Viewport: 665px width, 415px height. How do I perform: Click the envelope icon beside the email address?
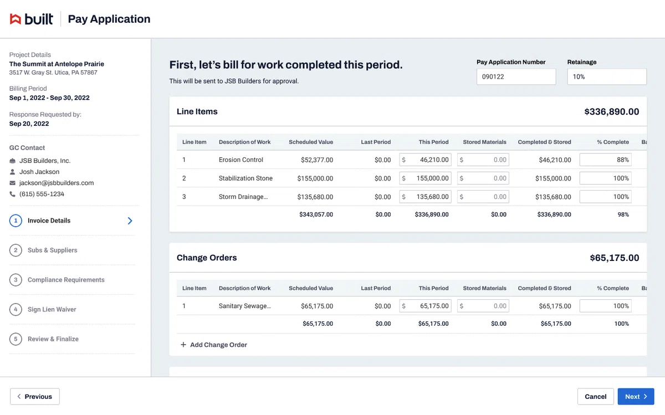[13, 183]
